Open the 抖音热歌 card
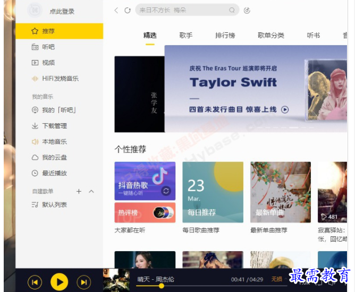 click(145, 181)
